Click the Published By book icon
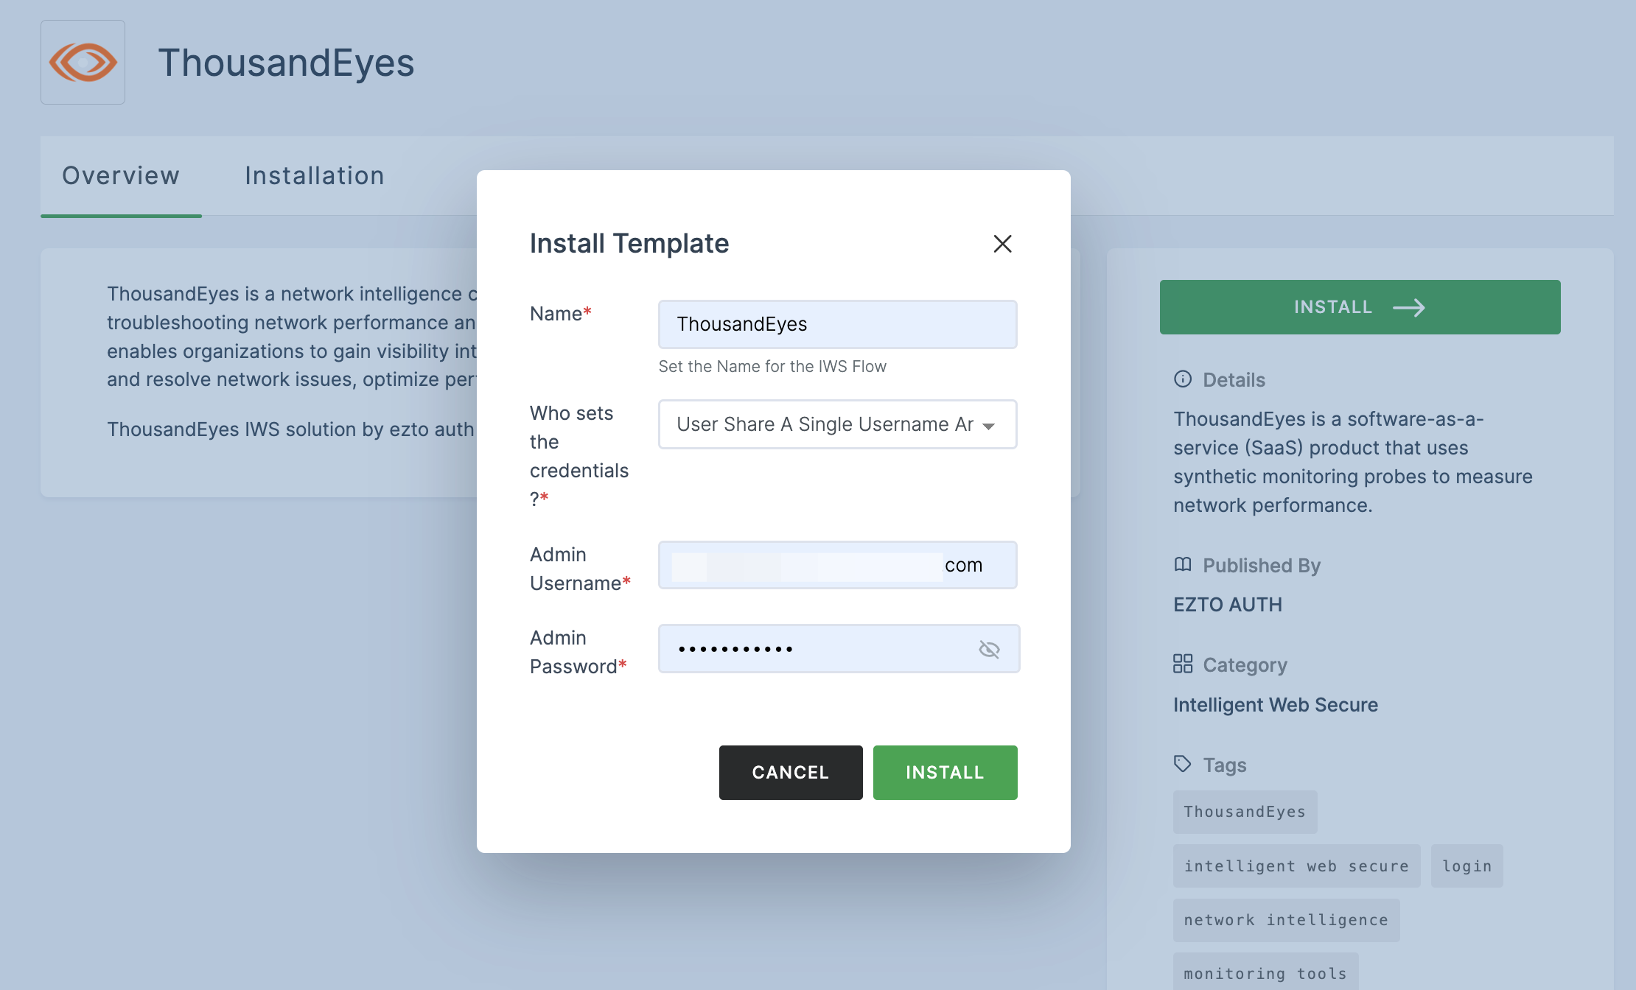The image size is (1636, 990). coord(1183,565)
